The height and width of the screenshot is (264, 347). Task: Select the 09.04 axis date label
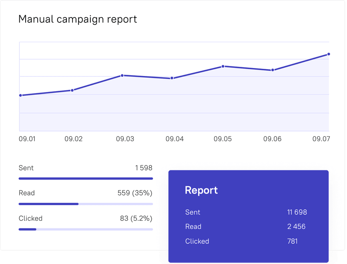(x=175, y=139)
